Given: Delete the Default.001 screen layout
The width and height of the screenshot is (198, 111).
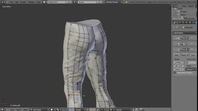Looking at the screenshot, I should coord(70,2).
